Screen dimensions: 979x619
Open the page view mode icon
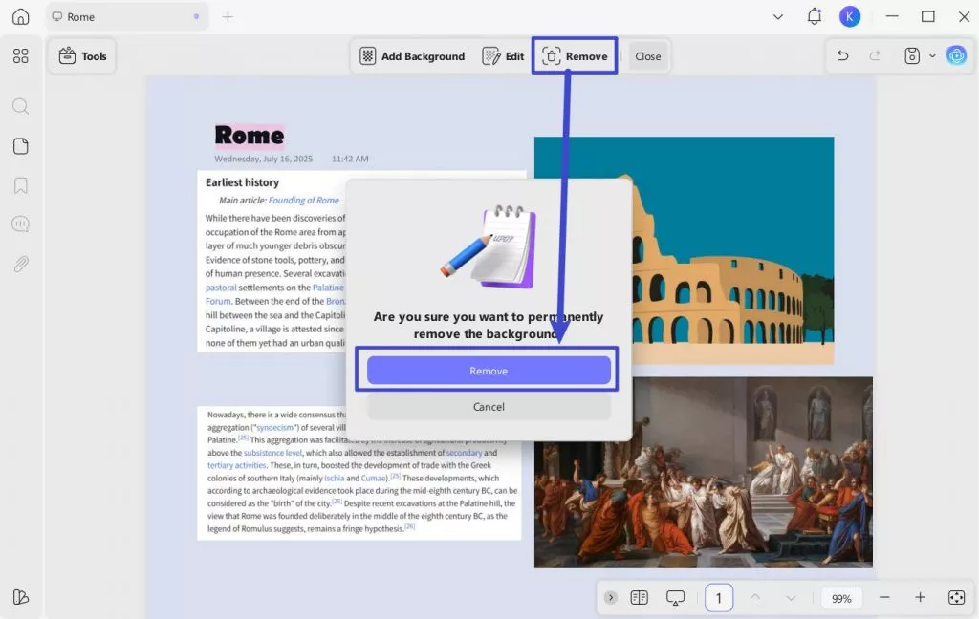pos(640,598)
